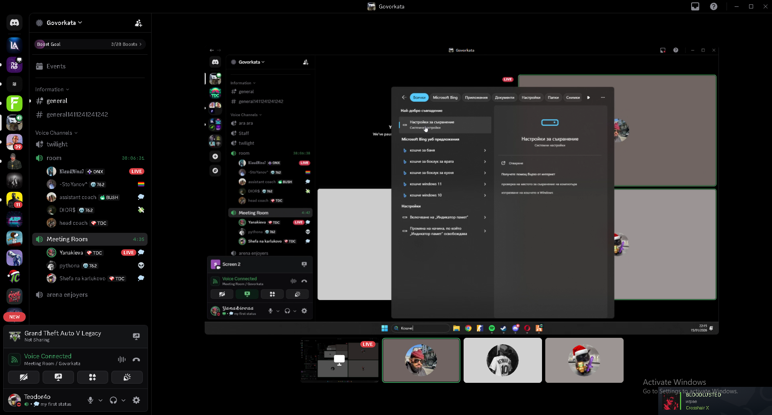Deafen headphones in user panel
772x415 pixels.
[x=113, y=400]
